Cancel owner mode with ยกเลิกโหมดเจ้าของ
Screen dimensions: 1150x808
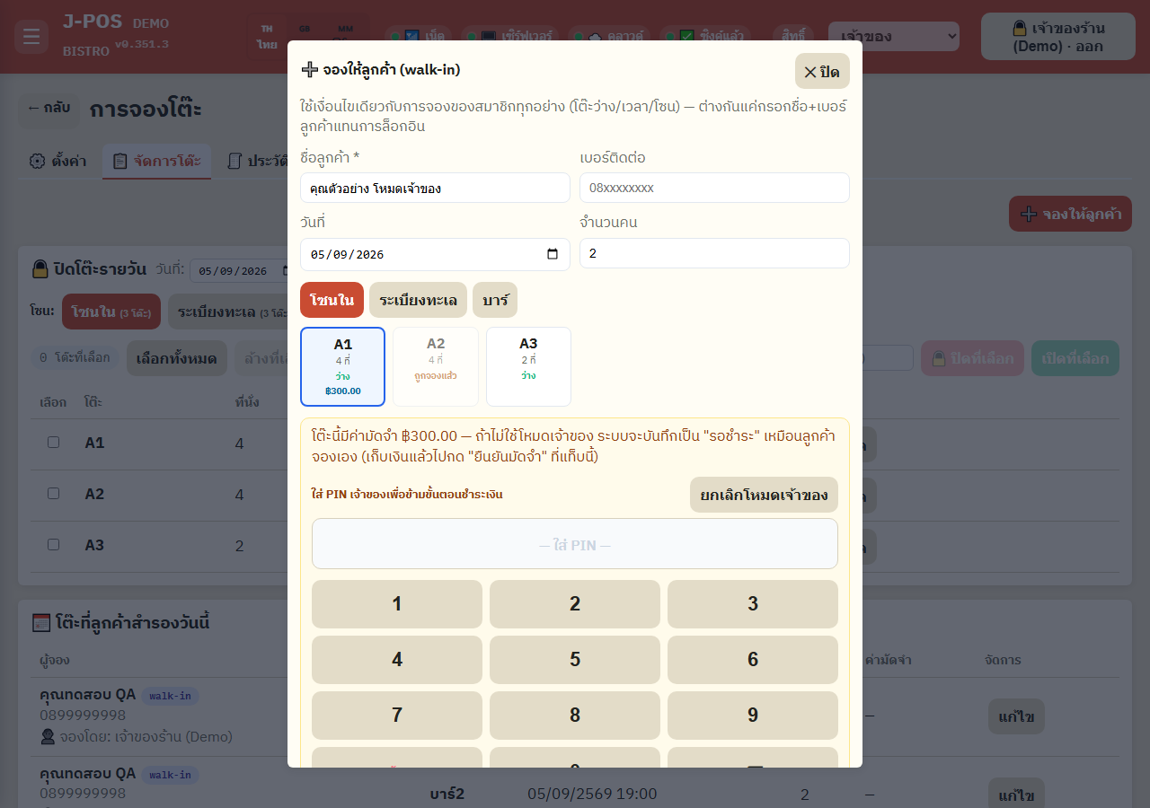[x=764, y=495]
